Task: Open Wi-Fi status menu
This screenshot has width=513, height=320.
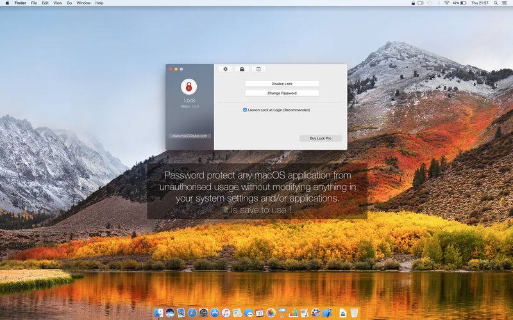Action: tap(446, 3)
